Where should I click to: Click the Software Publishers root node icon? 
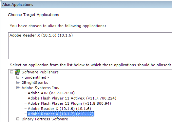click(17, 72)
